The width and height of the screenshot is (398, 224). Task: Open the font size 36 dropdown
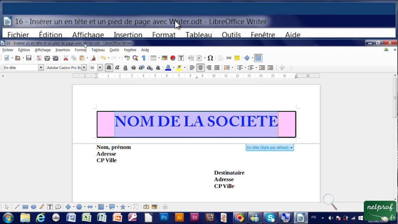[100, 68]
